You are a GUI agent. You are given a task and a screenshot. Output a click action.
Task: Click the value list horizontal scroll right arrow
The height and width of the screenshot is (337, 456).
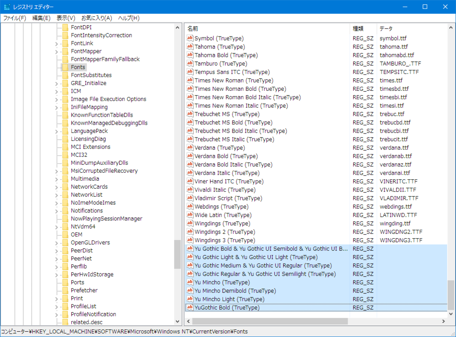coord(444,321)
